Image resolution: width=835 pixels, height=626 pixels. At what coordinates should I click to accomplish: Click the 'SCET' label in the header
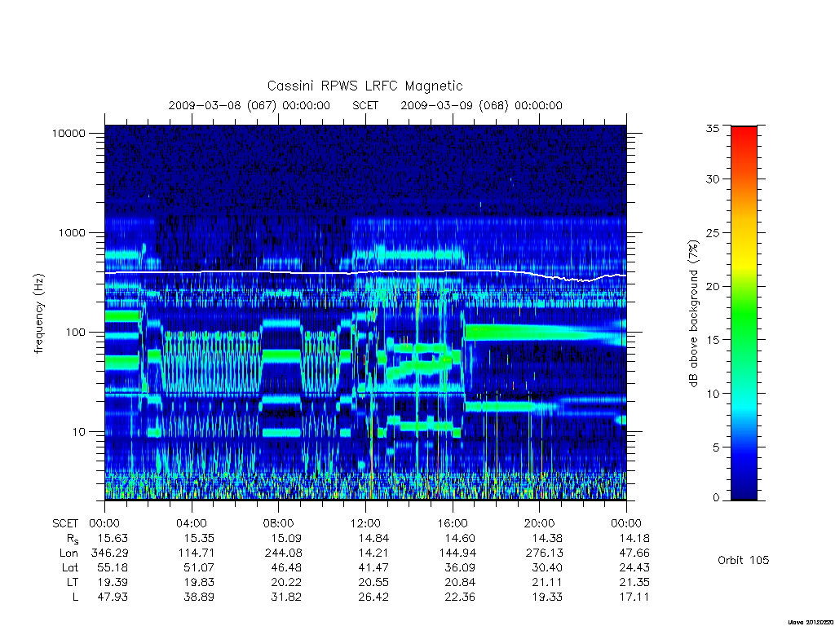(x=365, y=105)
